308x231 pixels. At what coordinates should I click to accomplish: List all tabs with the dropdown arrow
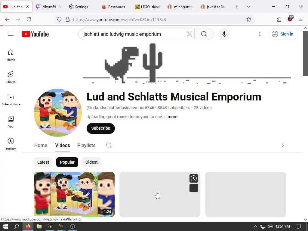[x=248, y=7]
